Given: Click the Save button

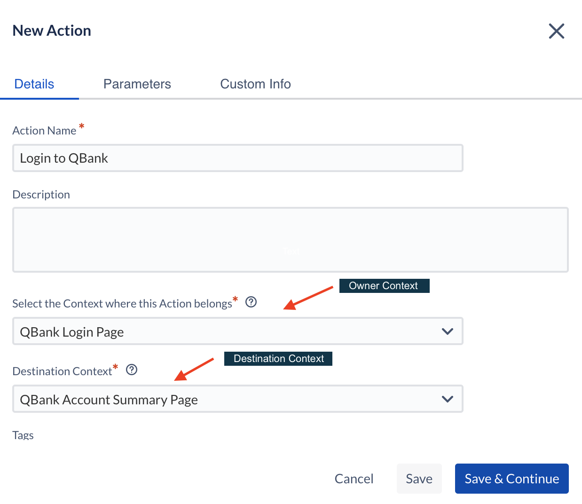Looking at the screenshot, I should tap(419, 479).
